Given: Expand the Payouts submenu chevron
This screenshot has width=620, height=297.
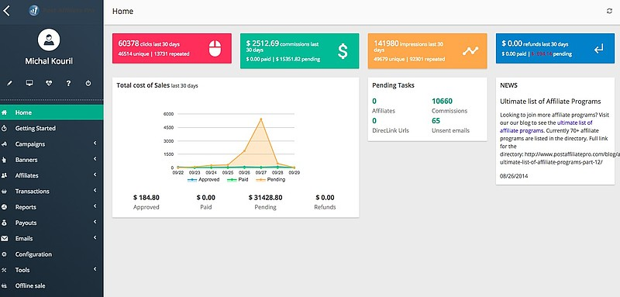Looking at the screenshot, I should click(x=95, y=222).
